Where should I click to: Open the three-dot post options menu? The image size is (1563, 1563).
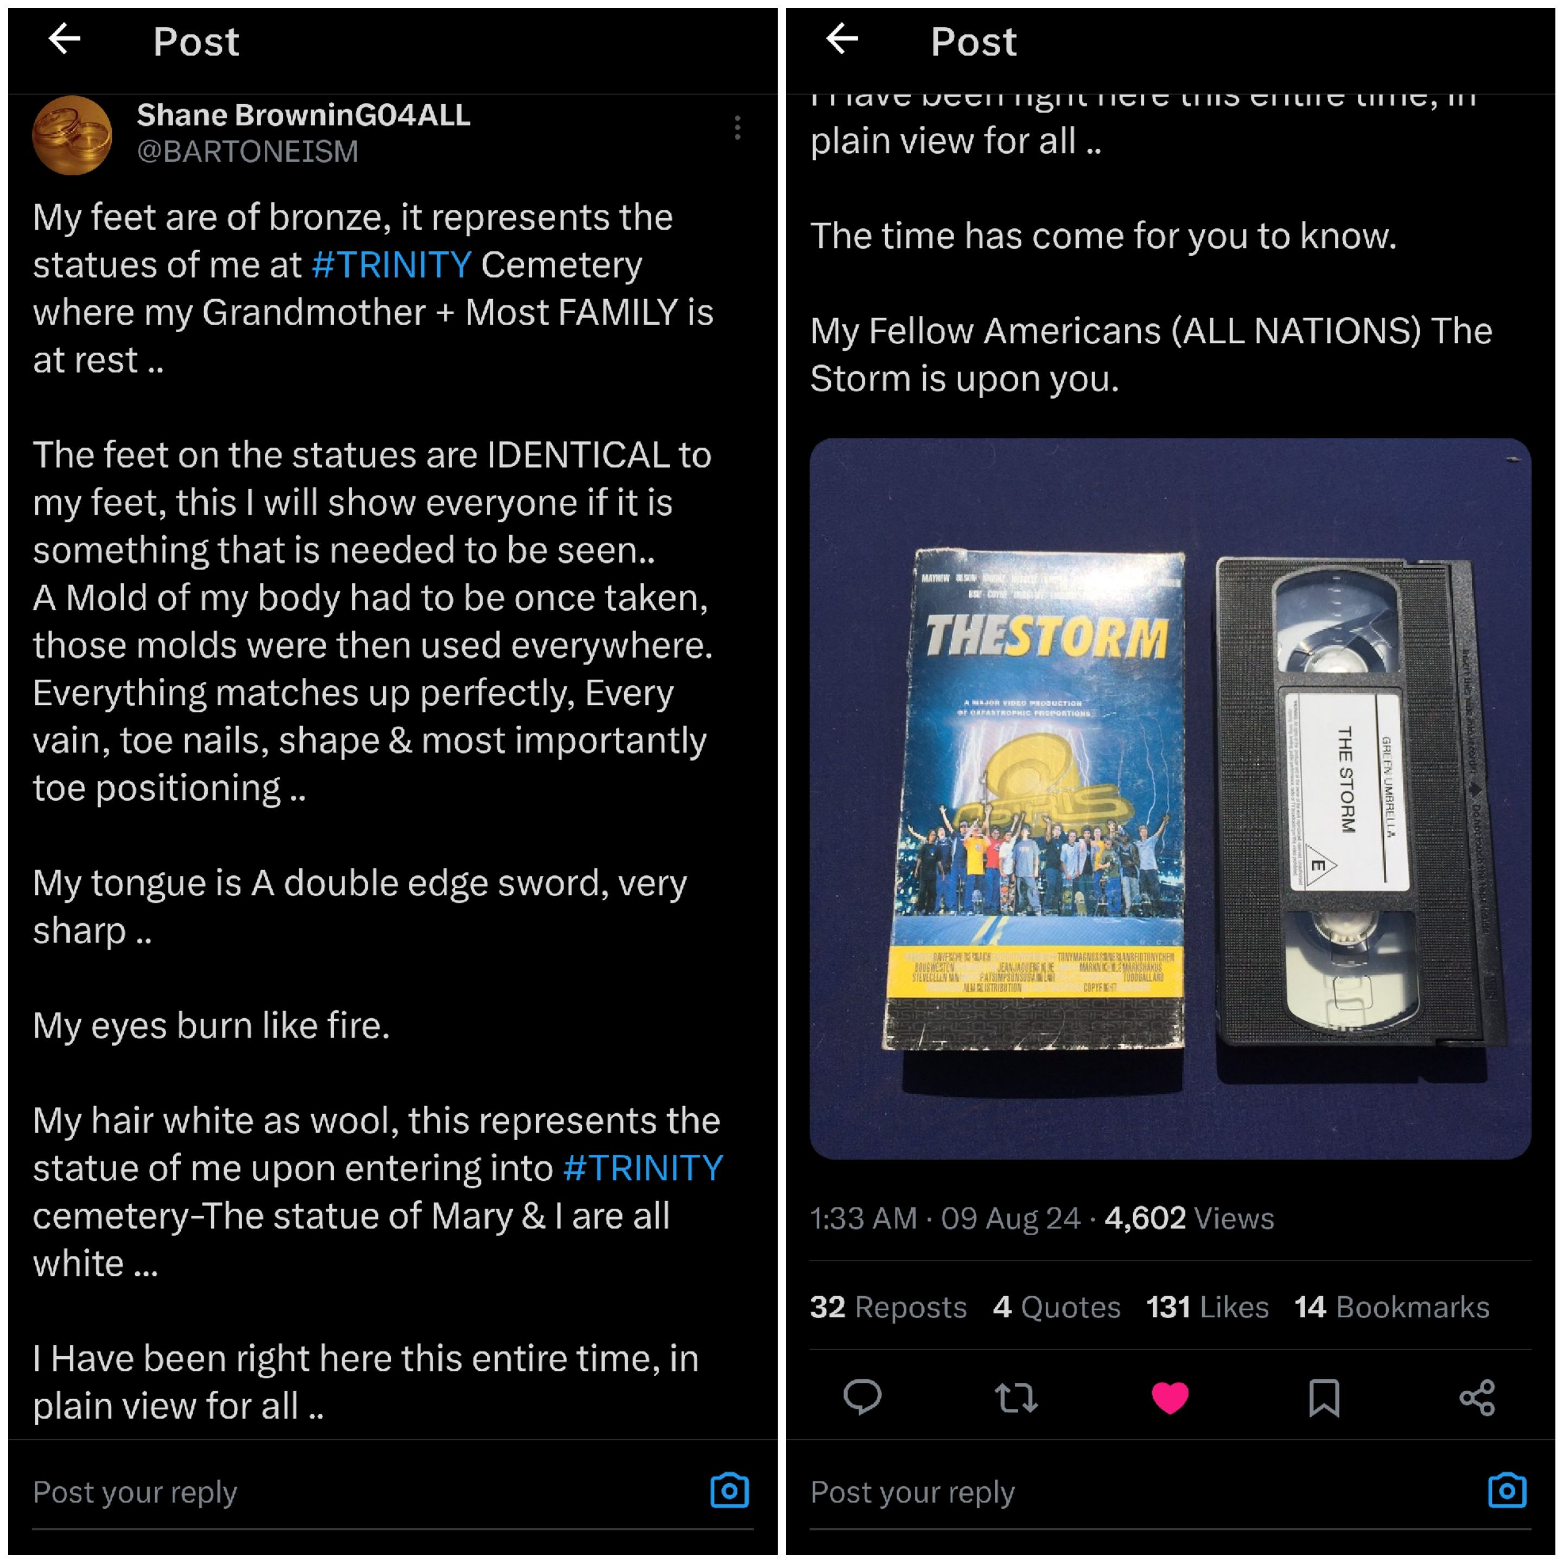737,128
